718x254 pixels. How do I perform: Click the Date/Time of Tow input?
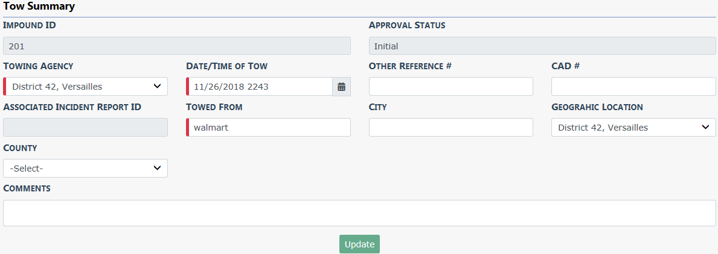(260, 87)
